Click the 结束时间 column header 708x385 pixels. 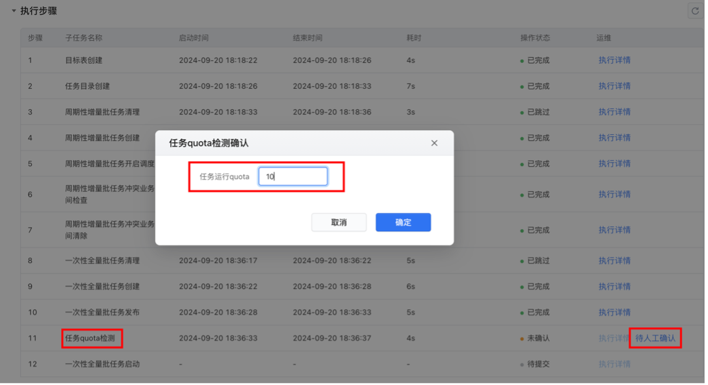(x=309, y=38)
